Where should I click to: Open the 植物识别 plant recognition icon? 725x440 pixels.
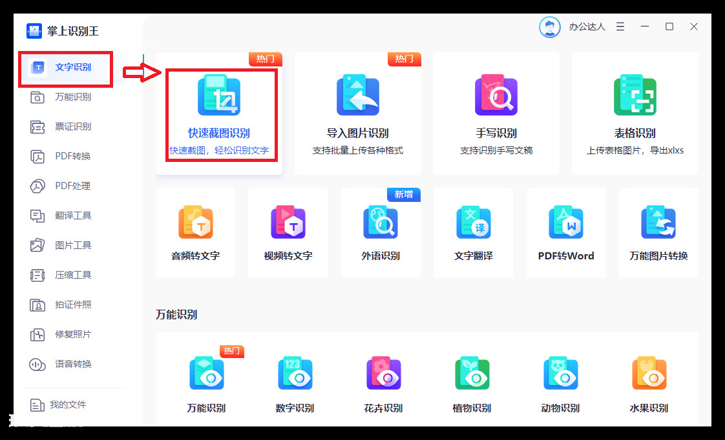(472, 373)
